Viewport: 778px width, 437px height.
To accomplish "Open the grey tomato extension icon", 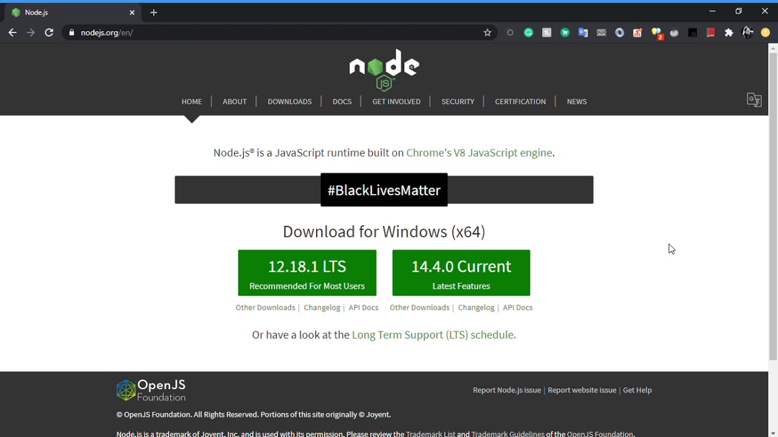I will (x=675, y=33).
